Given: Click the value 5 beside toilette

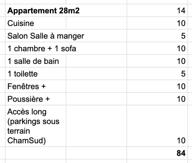Looking at the screenshot, I should pos(159,74).
